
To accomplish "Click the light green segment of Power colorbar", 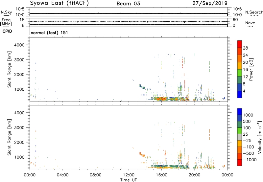I will (x=240, y=73).
